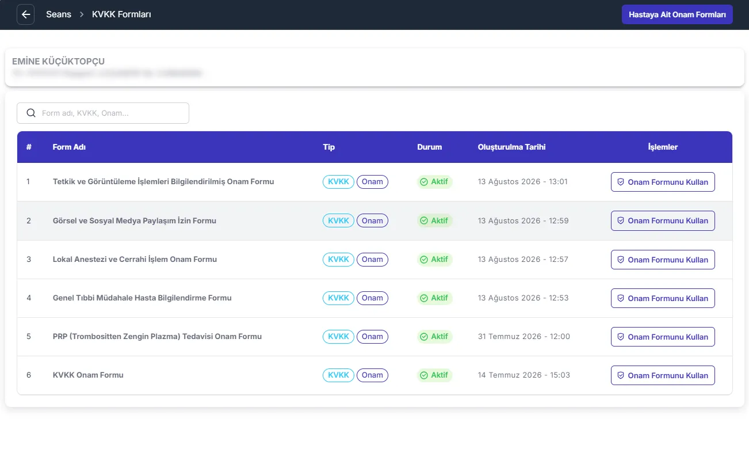Click the Durum column header

[x=430, y=147]
